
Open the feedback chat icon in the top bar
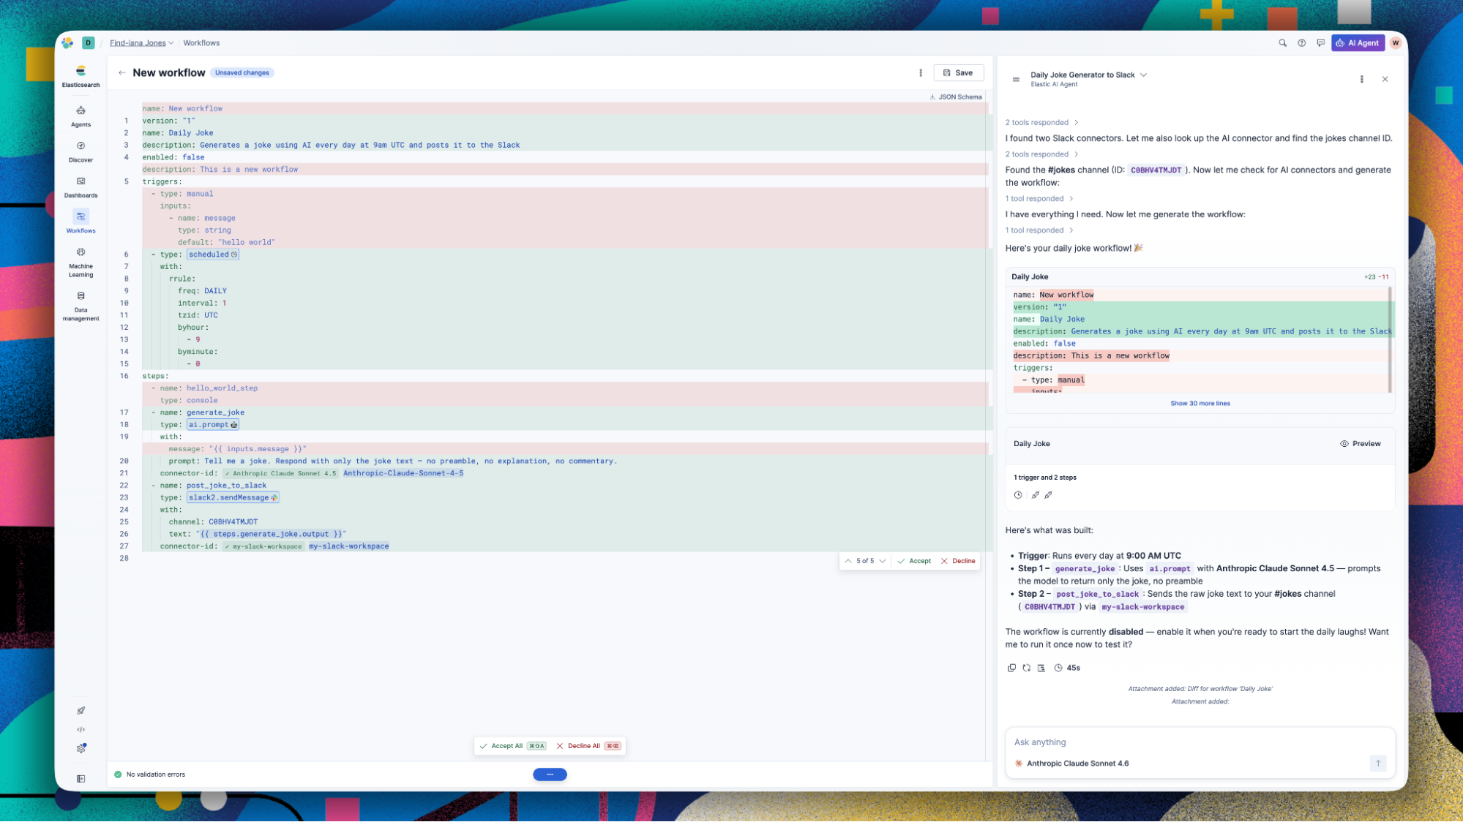tap(1320, 43)
